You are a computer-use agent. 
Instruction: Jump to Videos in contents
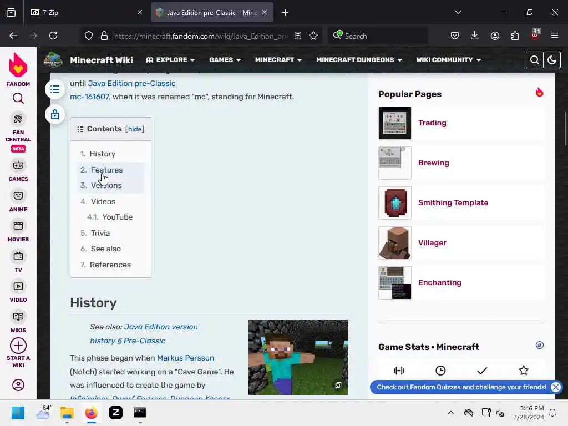pyautogui.click(x=103, y=201)
